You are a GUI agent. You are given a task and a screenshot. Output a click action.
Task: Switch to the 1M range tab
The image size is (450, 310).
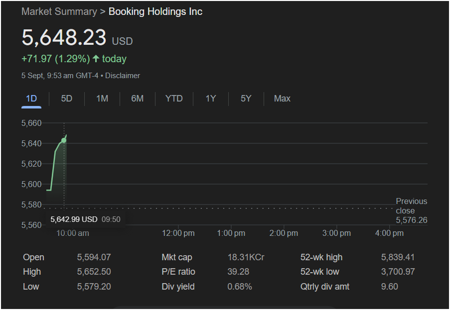point(102,99)
